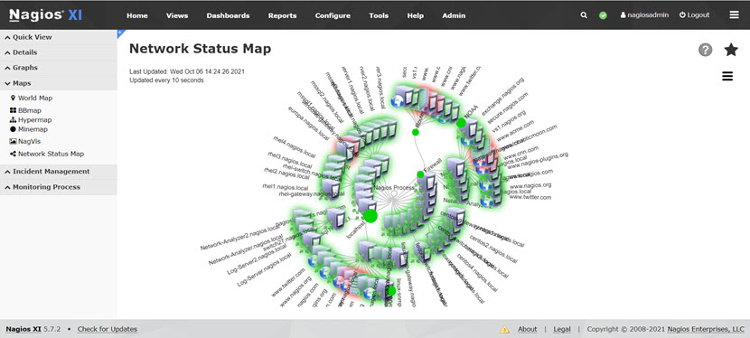Click the Network Status Map share icon
Viewport: 750px width, 338px height.
point(13,154)
